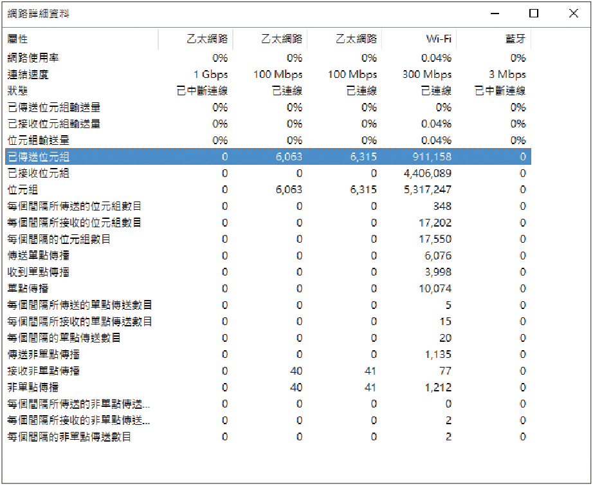Click the 4,406,089 bytes received value
The height and width of the screenshot is (486, 593).
click(x=427, y=173)
